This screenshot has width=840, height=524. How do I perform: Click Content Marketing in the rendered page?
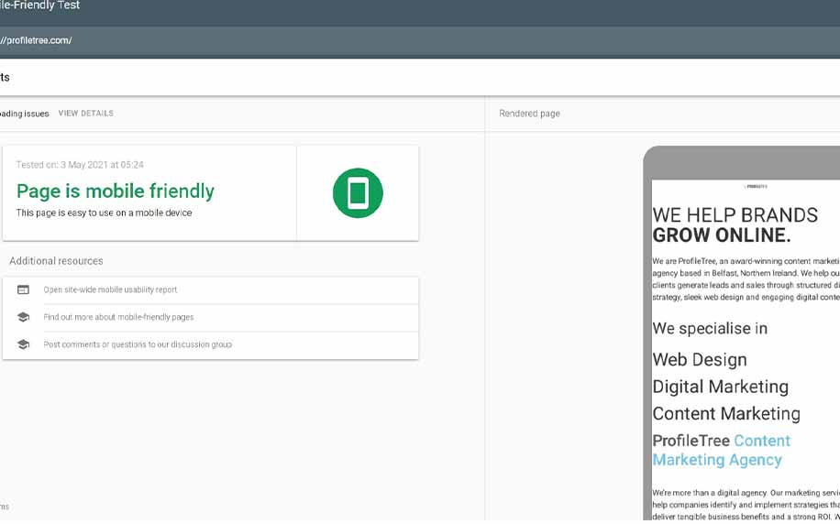pyautogui.click(x=726, y=413)
